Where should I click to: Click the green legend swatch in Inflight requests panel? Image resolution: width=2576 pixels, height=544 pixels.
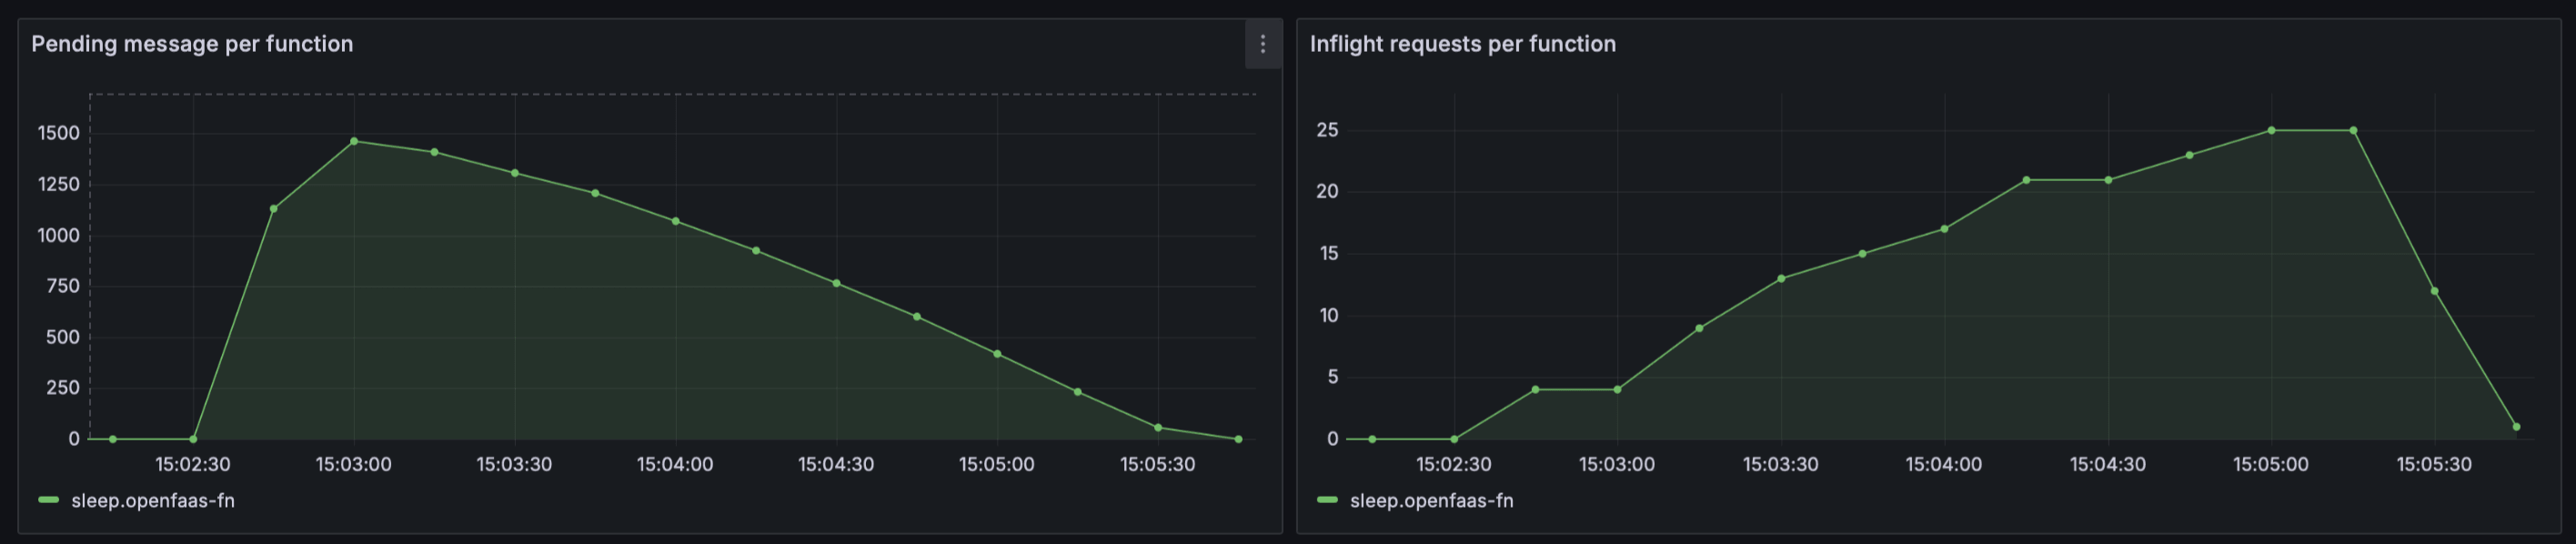pyautogui.click(x=1327, y=500)
